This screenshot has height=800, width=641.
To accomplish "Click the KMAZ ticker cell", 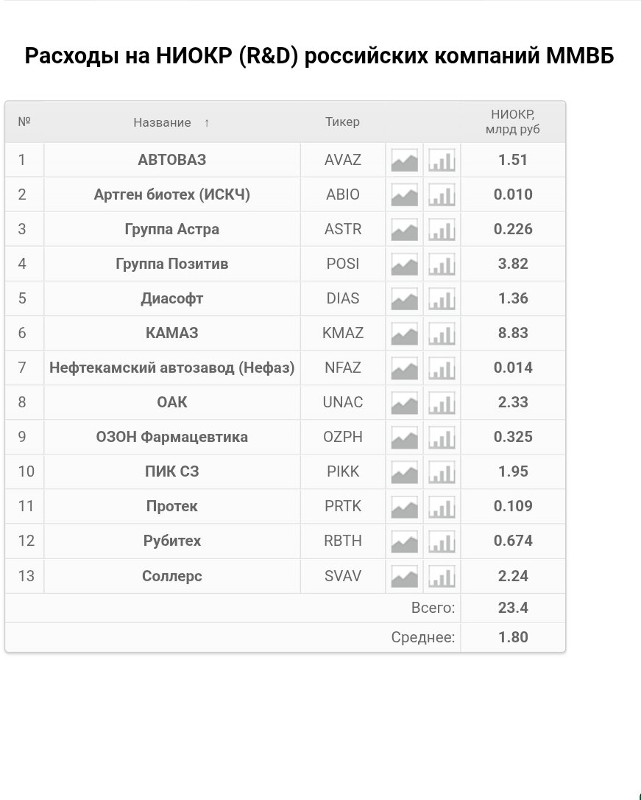I will point(343,333).
